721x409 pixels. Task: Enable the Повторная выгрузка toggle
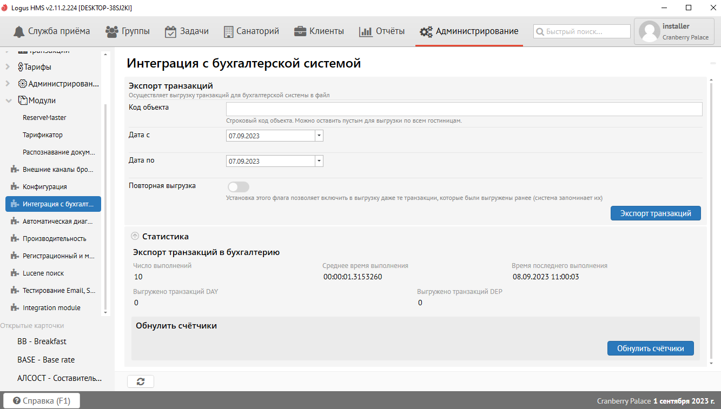click(x=239, y=187)
